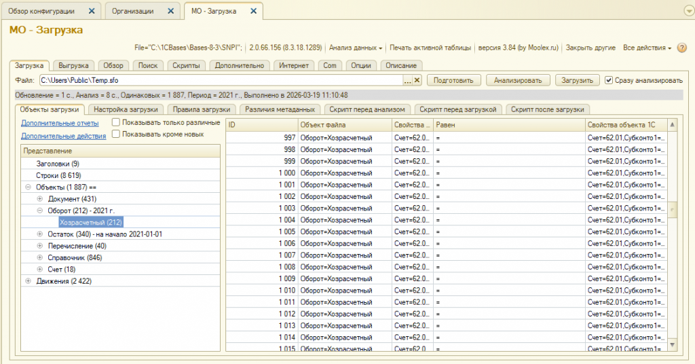This screenshot has width=695, height=364.
Task: Toggle Сразу анализировать checkbox
Action: [x=609, y=80]
